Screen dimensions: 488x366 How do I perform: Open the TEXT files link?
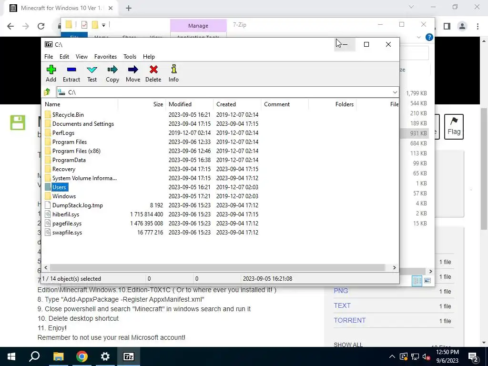[x=342, y=305]
